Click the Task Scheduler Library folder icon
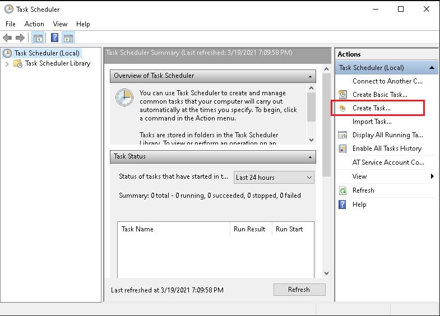 (18, 64)
